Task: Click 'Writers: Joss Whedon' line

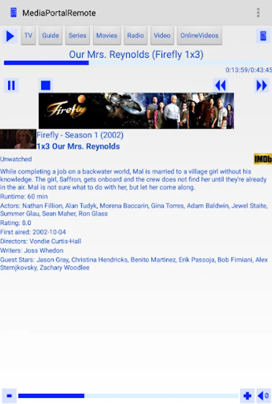Action: tap(32, 250)
